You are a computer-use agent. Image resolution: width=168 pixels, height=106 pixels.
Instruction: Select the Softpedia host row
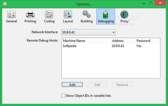(x=111, y=46)
